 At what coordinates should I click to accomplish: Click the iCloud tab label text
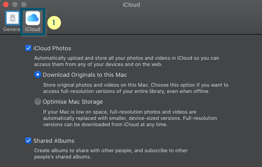(x=33, y=29)
